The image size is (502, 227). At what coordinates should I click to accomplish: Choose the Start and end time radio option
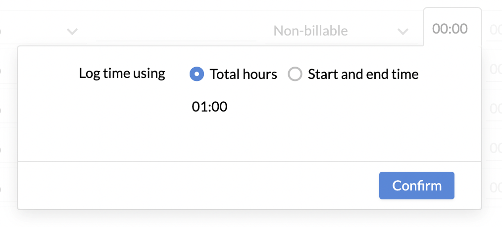point(295,74)
